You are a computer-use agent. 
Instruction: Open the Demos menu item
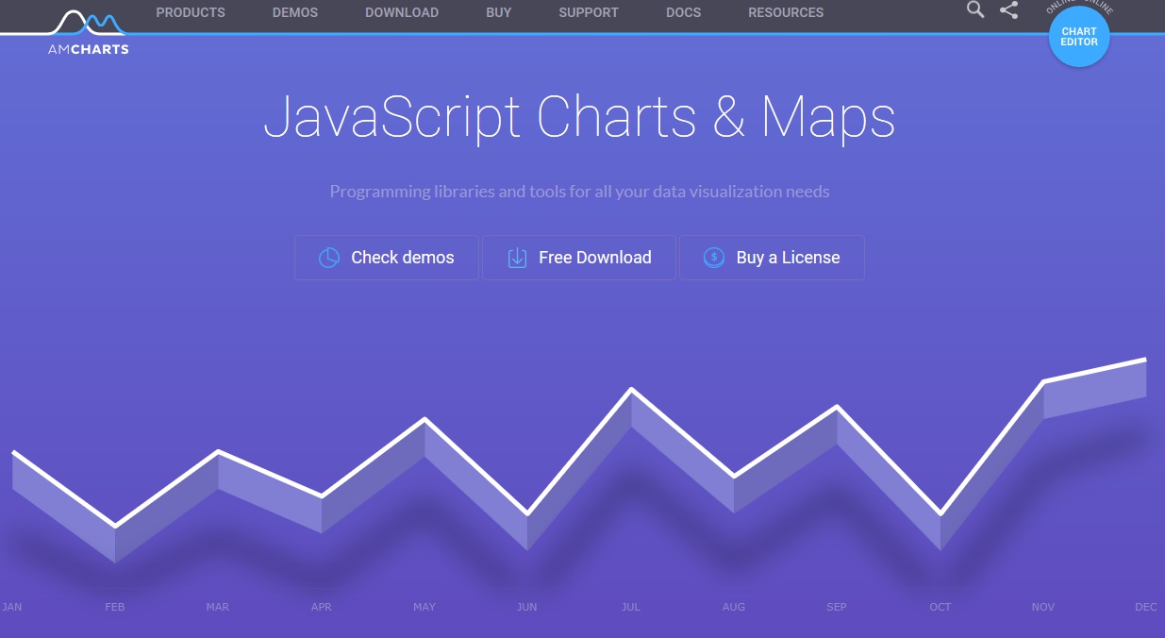coord(295,13)
